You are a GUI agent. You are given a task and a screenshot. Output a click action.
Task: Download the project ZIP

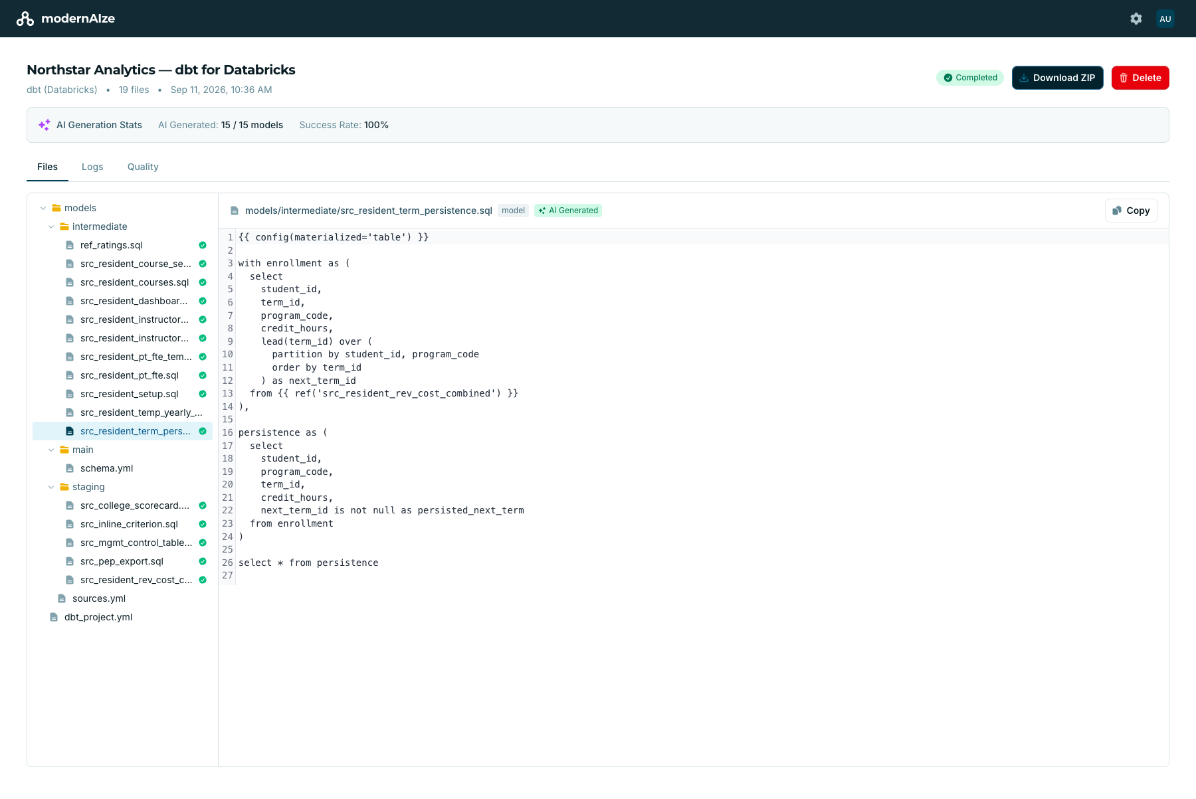pos(1058,78)
